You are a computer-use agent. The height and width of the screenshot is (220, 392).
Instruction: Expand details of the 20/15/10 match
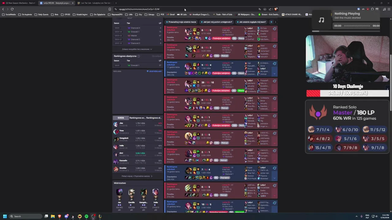coord(274,91)
